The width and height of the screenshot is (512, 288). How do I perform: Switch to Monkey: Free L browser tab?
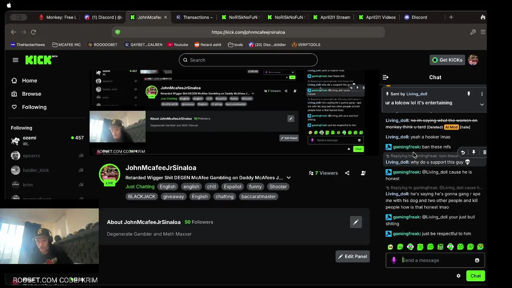[58, 17]
